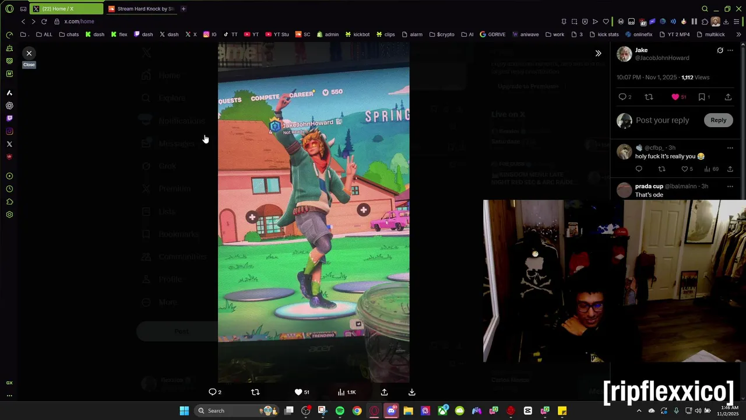Share the @cfbp_ comment

pyautogui.click(x=730, y=169)
